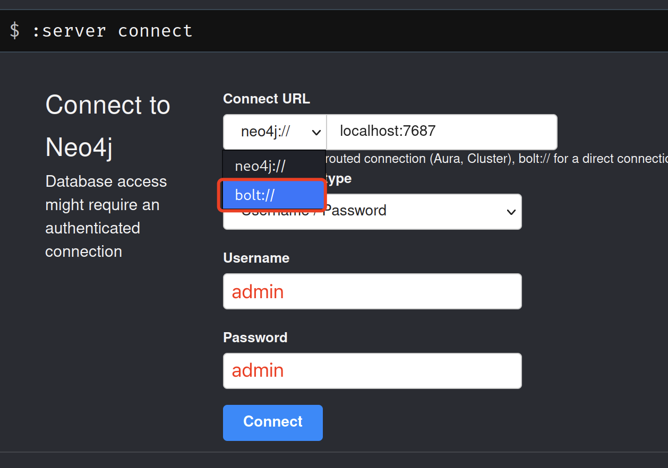The height and width of the screenshot is (468, 668).
Task: Click the authentication type dropdown chevron
Action: pyautogui.click(x=511, y=212)
